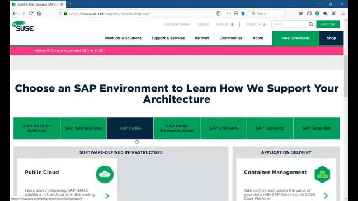Image resolution: width=358 pixels, height=201 pixels.
Task: Open the Partners menu
Action: (202, 38)
